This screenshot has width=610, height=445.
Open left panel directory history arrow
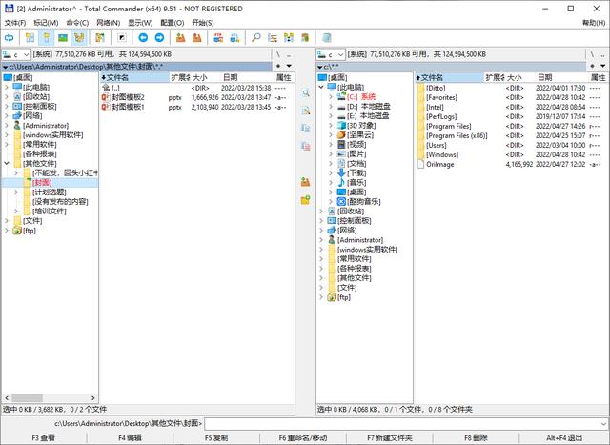(289, 66)
